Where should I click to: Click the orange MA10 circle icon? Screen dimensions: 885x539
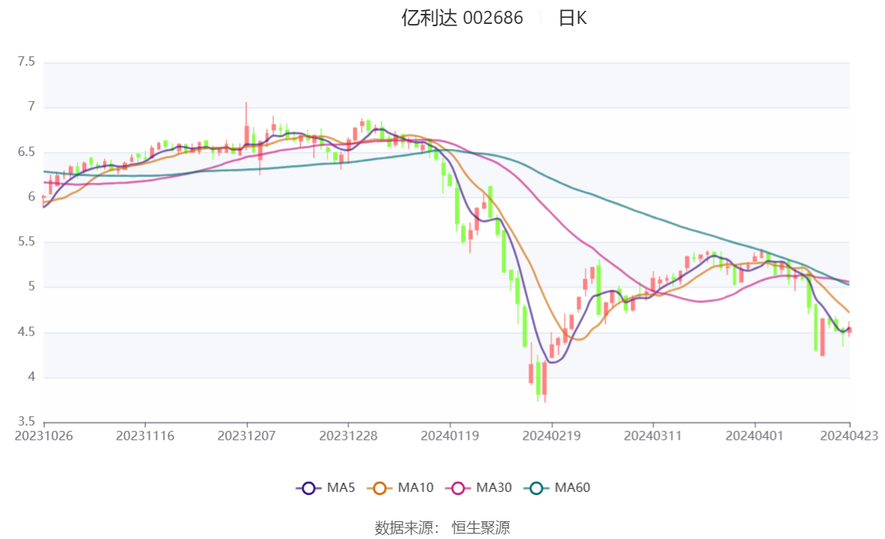[380, 488]
